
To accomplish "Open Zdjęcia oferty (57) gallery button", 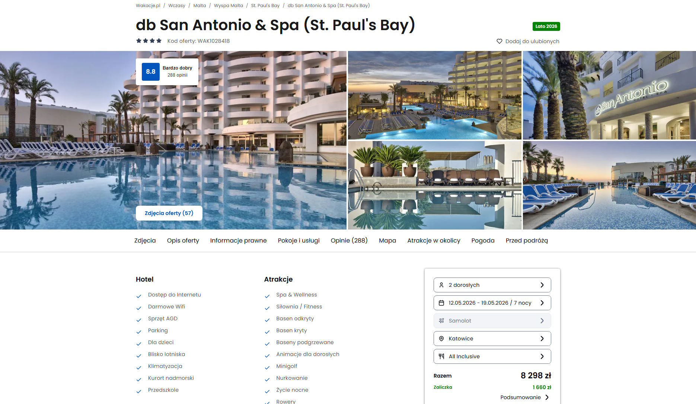I will click(169, 213).
